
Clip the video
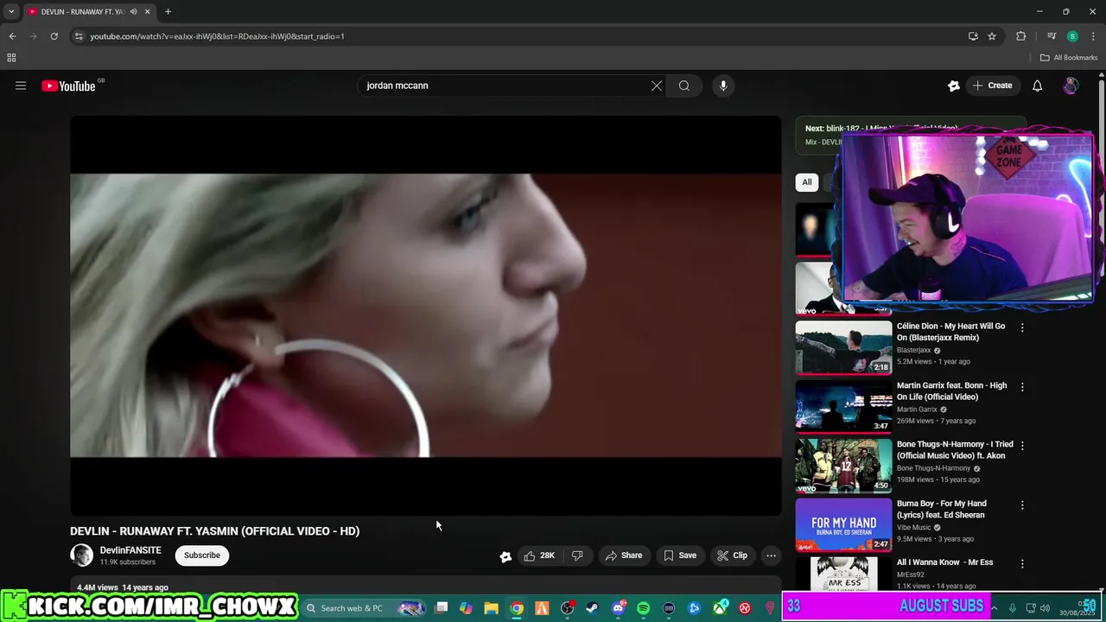pos(732,555)
